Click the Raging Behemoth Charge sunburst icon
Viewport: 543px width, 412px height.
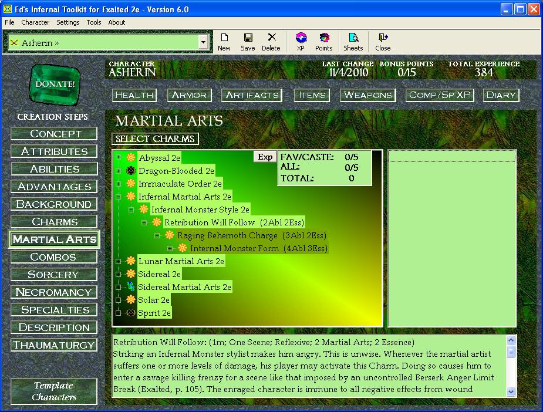click(170, 235)
